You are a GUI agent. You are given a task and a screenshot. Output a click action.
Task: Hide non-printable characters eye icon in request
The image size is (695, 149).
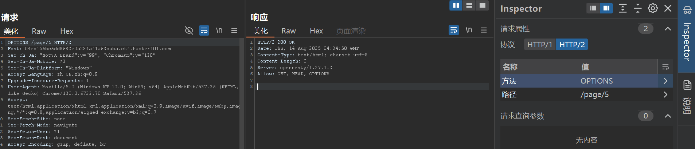tap(189, 31)
